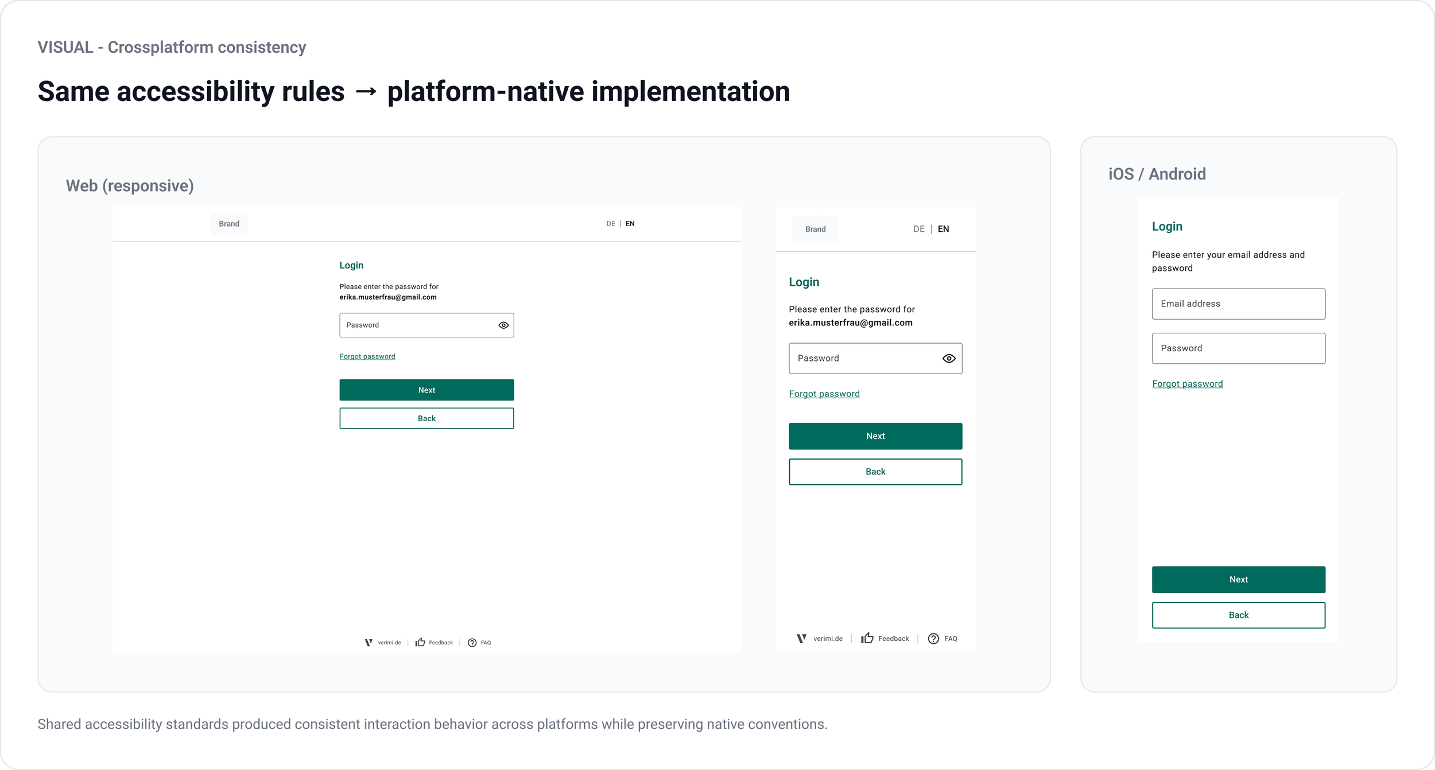
Task: Select EN language in mobile web header
Action: (943, 229)
